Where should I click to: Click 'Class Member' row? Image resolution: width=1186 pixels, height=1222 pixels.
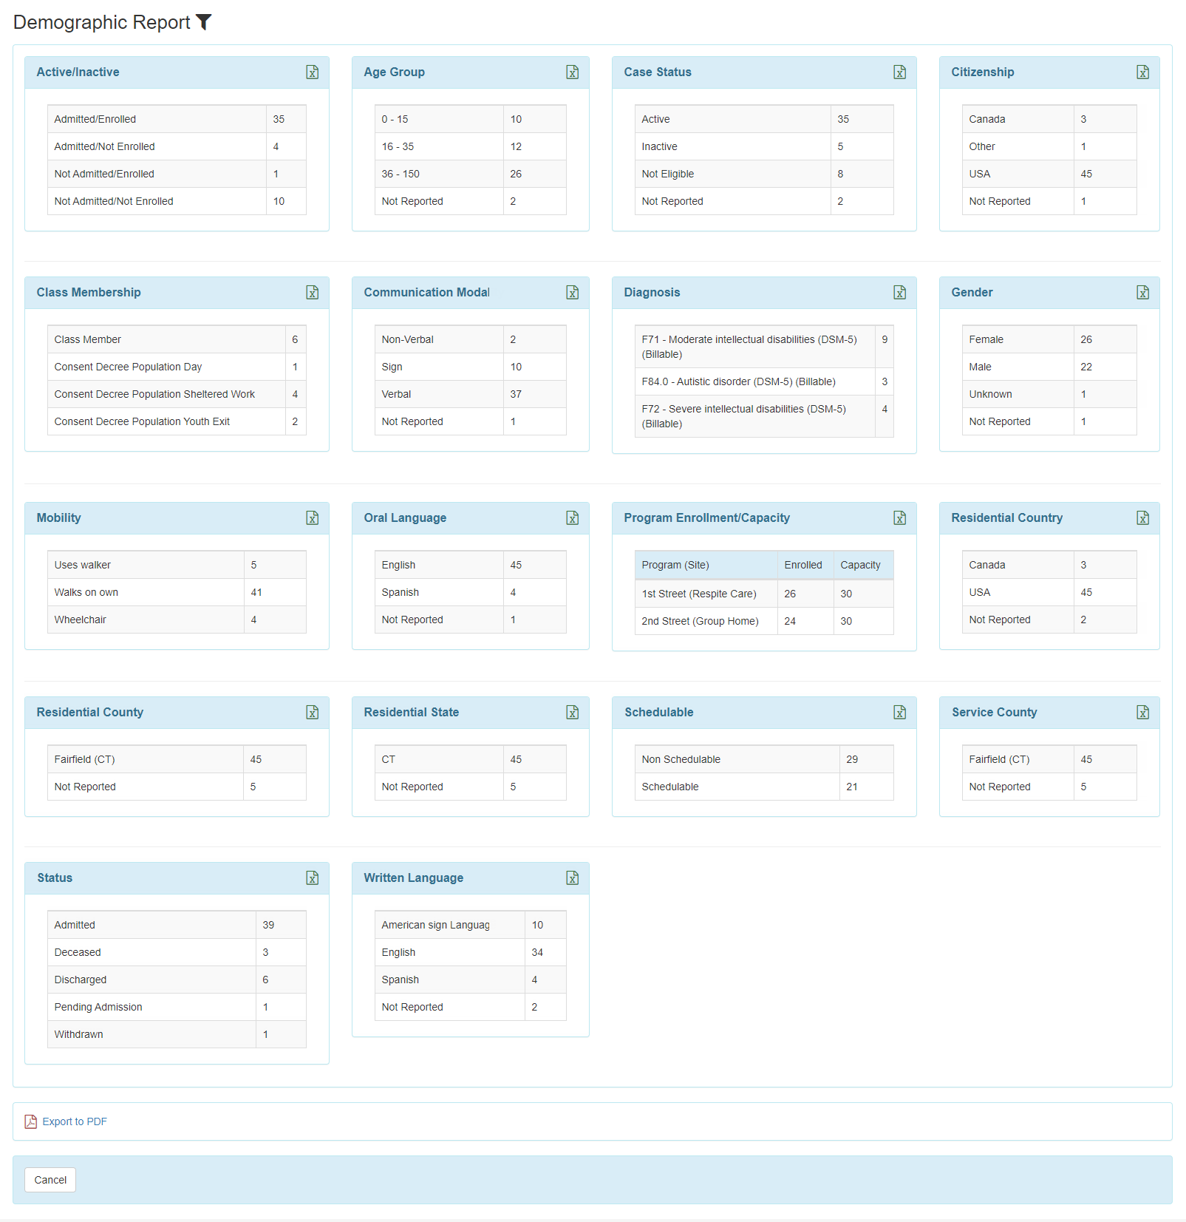177,339
